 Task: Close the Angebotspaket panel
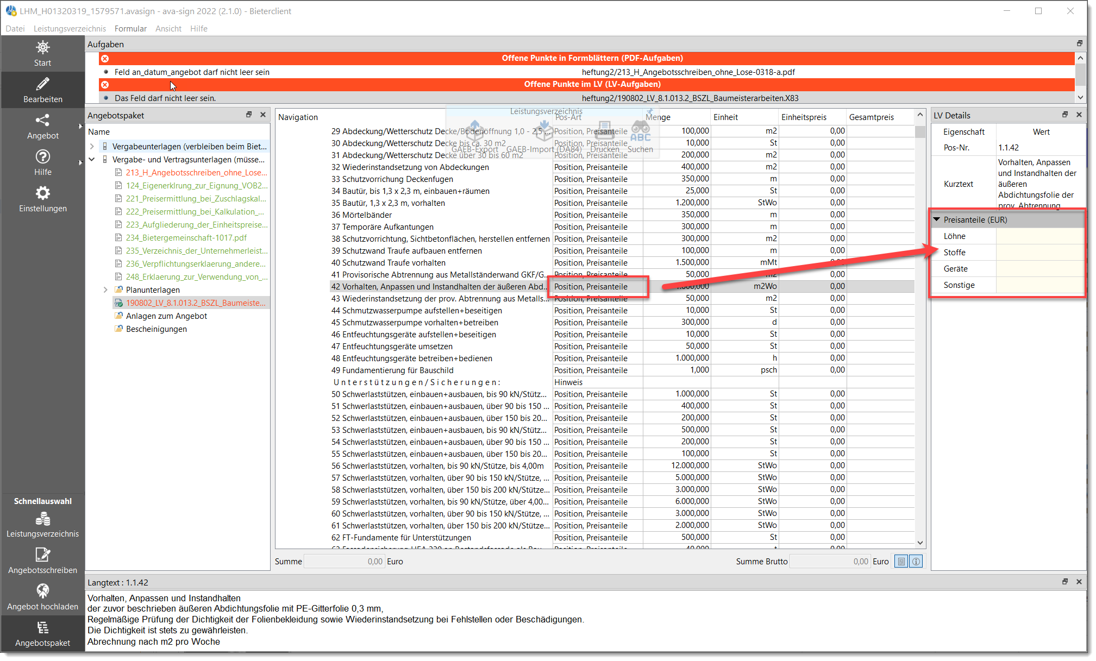(263, 115)
